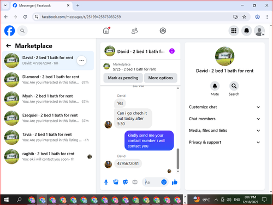Viewport: 273px width, 205px height.
Task: Bookmark this page with the star icon
Action: pos(244,17)
